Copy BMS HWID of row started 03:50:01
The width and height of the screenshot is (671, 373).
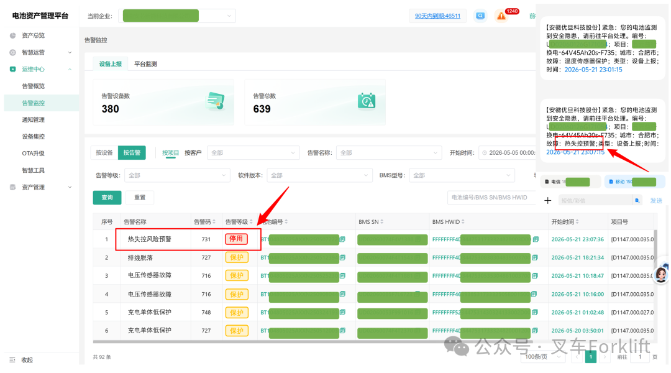[x=535, y=331]
